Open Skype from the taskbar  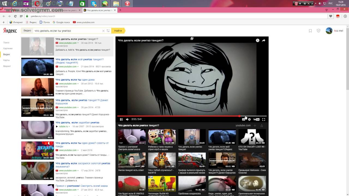tap(94, 4)
